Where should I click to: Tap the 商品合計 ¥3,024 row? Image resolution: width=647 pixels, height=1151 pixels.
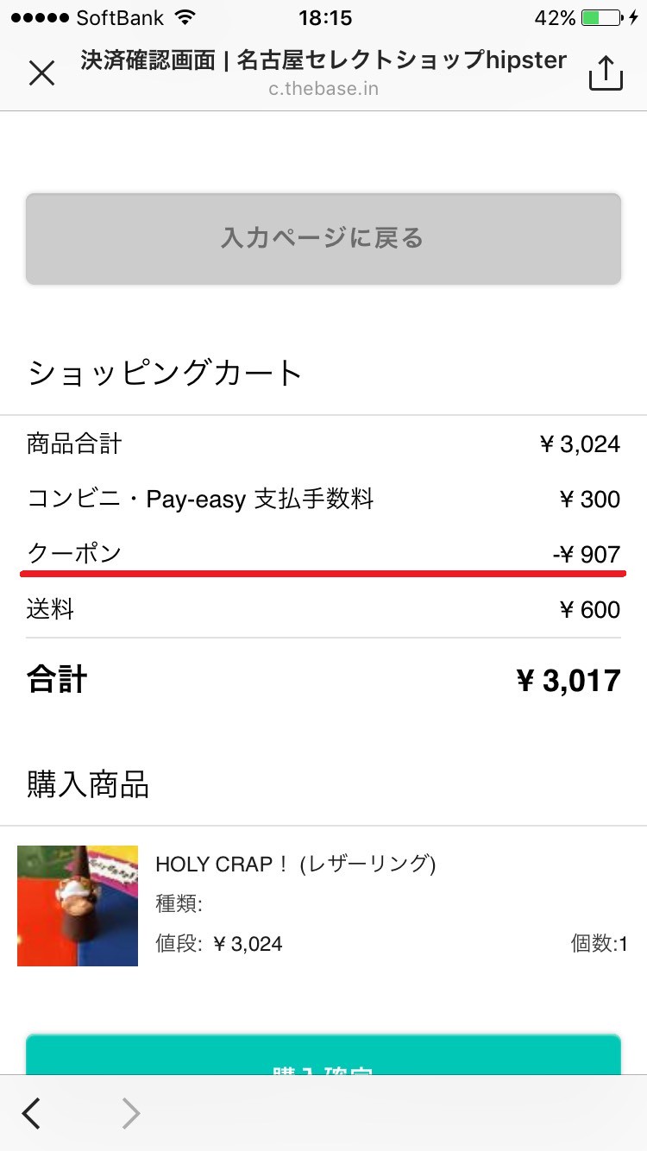point(323,443)
